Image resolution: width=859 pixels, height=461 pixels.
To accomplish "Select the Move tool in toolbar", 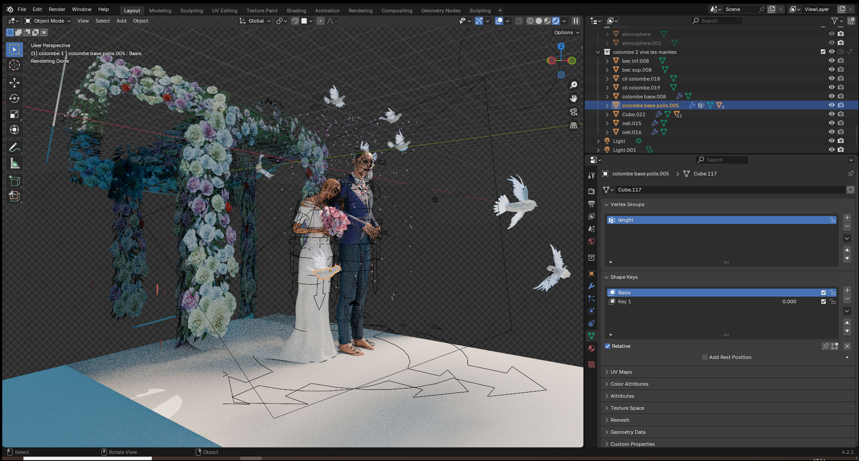I will coord(14,82).
